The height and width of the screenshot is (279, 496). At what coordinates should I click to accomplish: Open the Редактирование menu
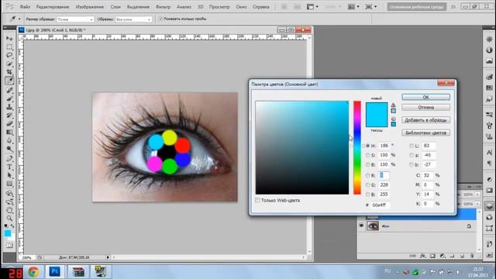(53, 7)
